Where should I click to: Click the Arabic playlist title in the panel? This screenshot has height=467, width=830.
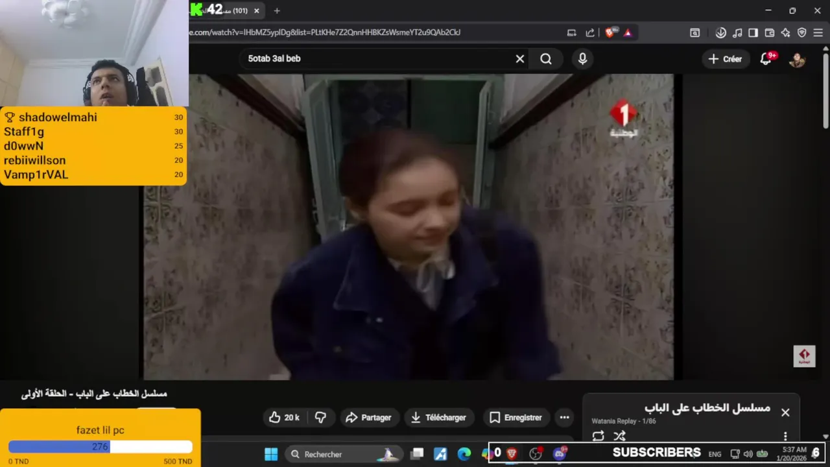pyautogui.click(x=707, y=408)
